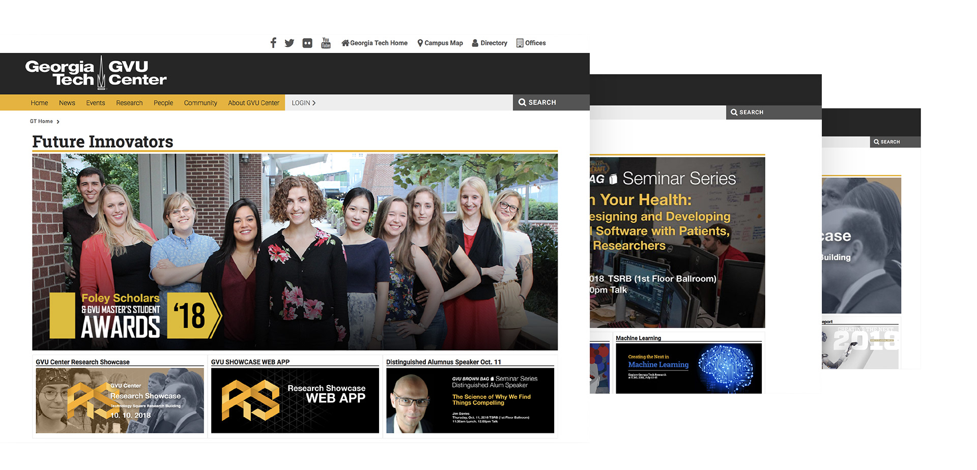Select Home in the navigation bar
The image size is (977, 470).
click(x=39, y=103)
